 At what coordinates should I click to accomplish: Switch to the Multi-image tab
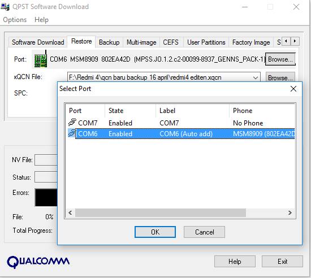pyautogui.click(x=141, y=42)
